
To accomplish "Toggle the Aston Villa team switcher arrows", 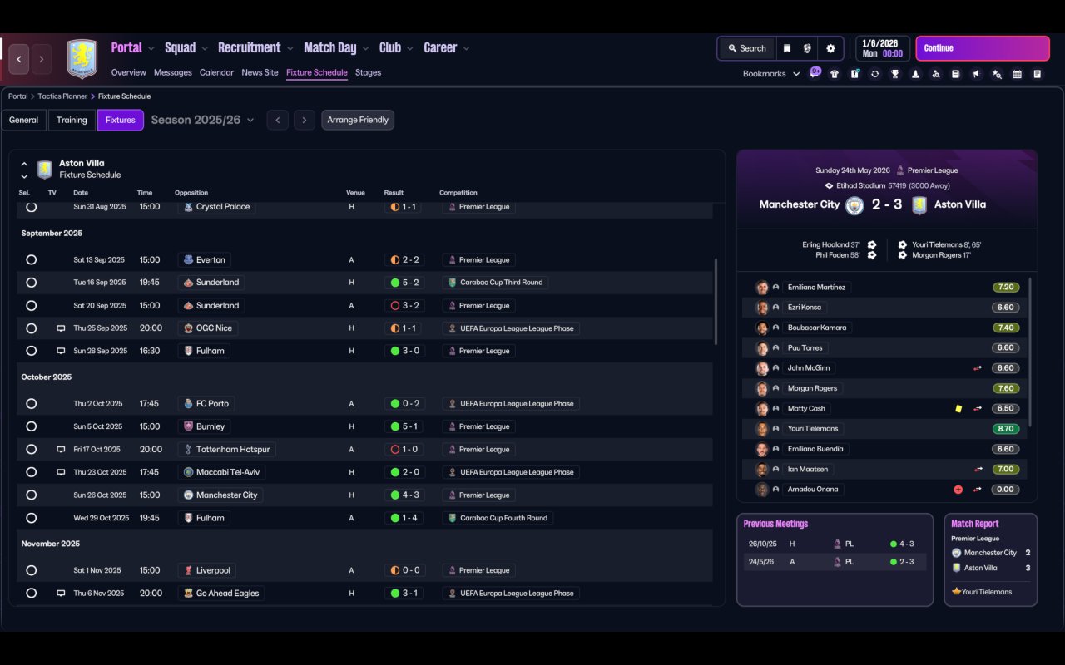I will (x=24, y=170).
